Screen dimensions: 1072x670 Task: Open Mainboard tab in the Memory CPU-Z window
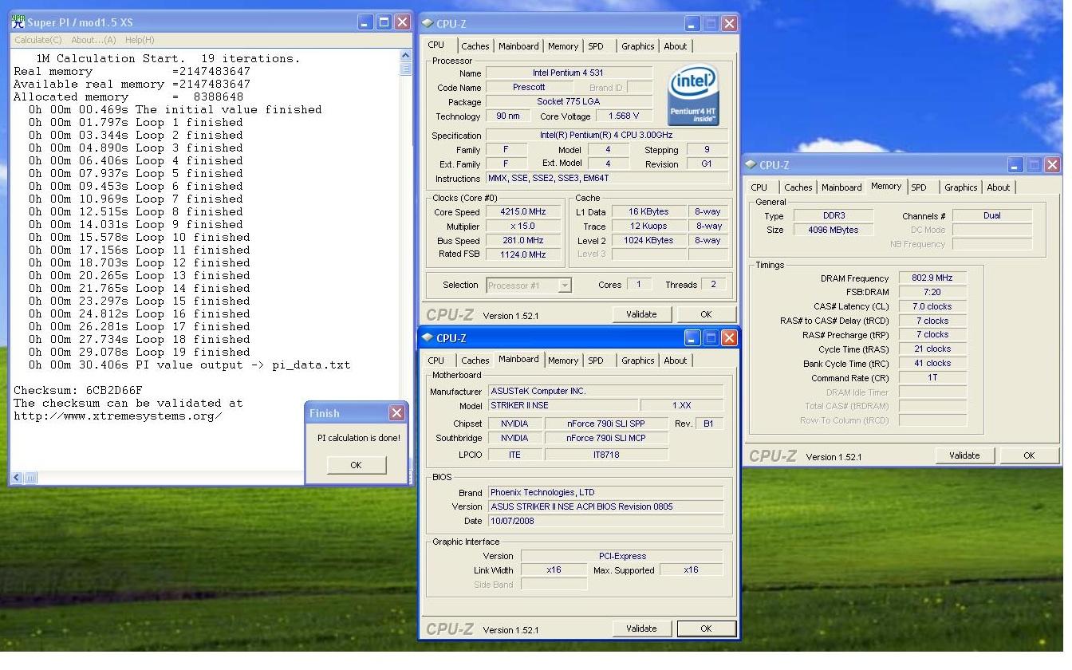[841, 187]
